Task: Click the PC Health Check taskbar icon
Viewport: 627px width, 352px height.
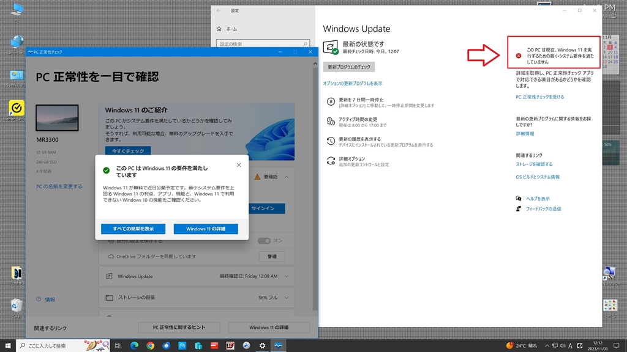Action: (279, 346)
